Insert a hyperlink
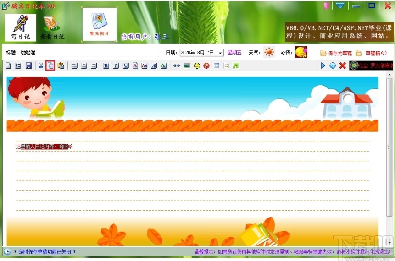The height and width of the screenshot is (261, 395). coord(177,66)
